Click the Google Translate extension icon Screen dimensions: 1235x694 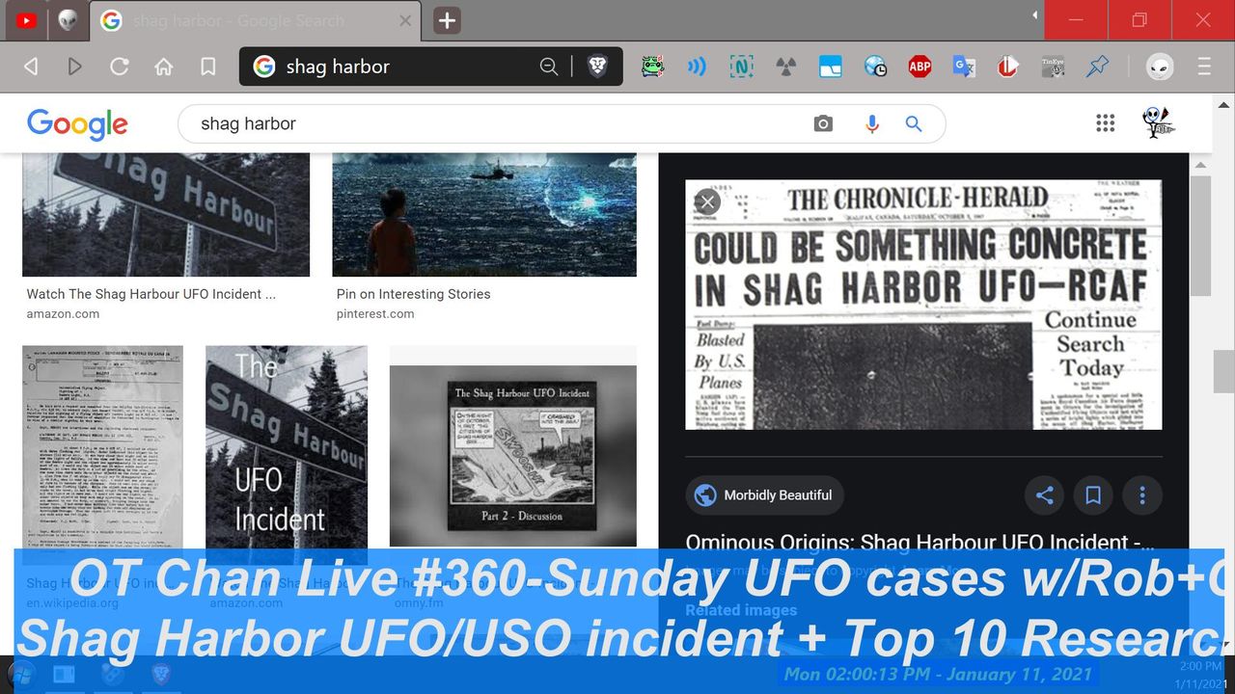[963, 67]
